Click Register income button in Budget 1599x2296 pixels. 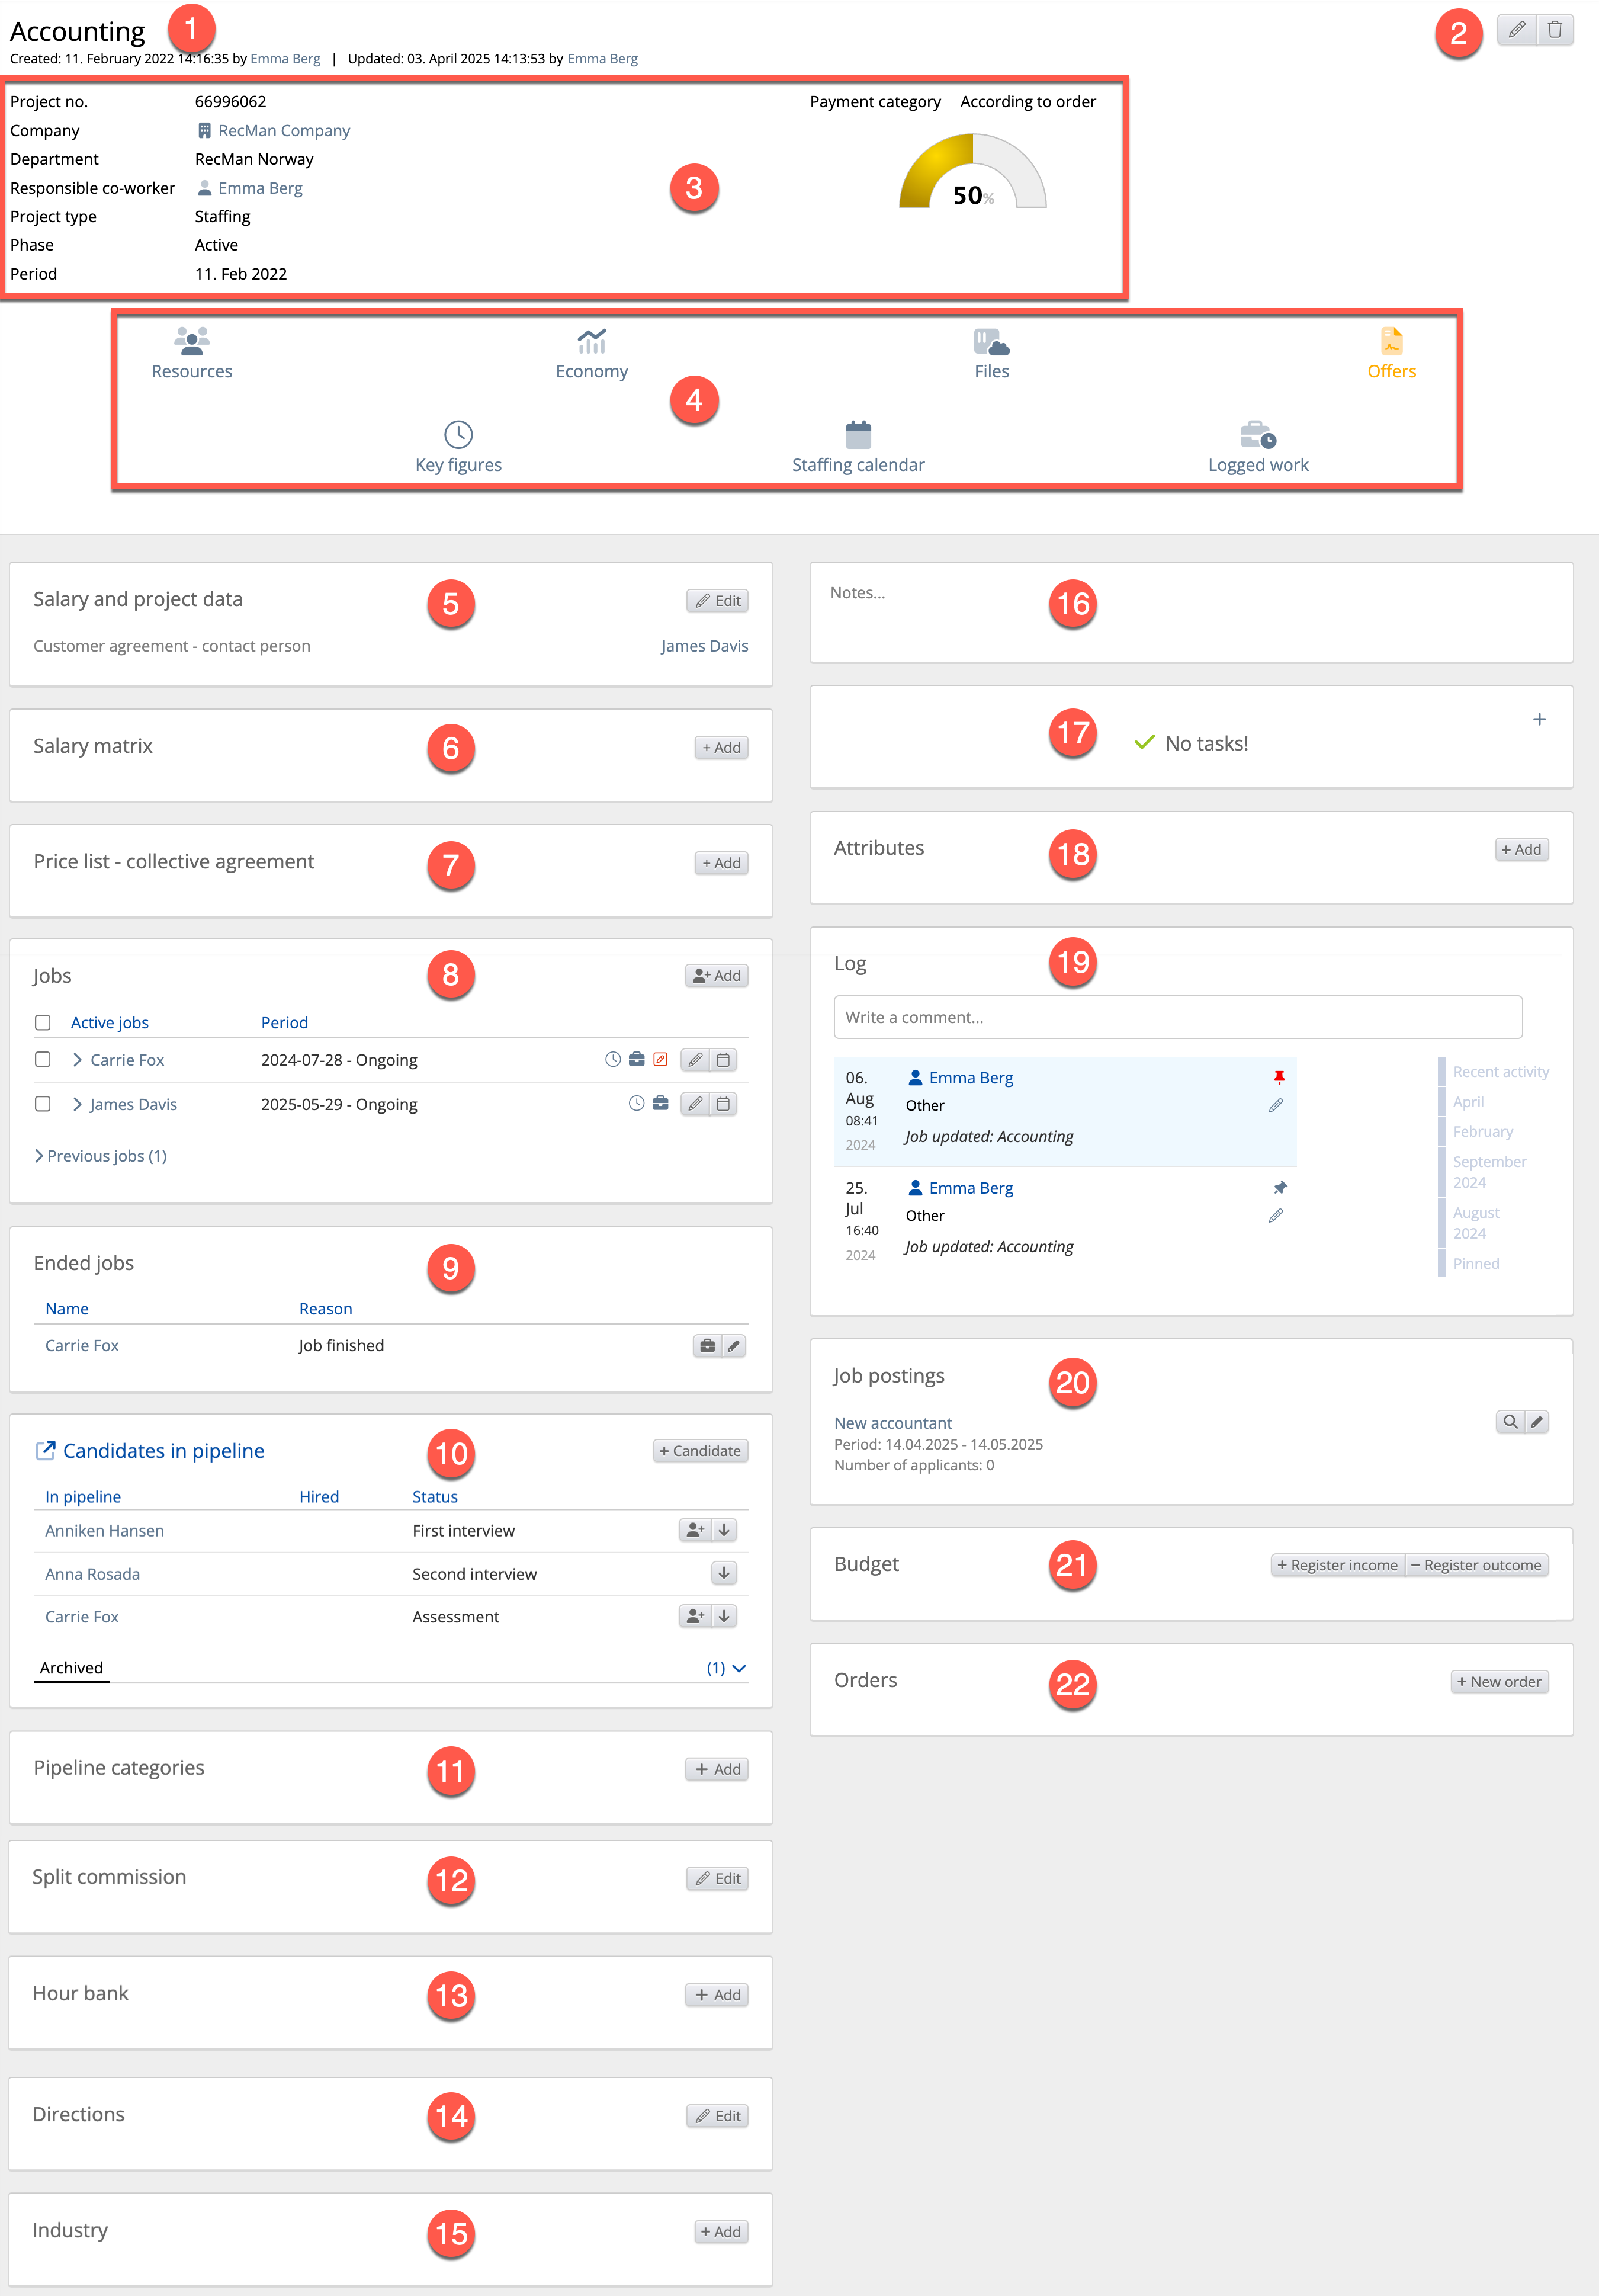(x=1337, y=1565)
